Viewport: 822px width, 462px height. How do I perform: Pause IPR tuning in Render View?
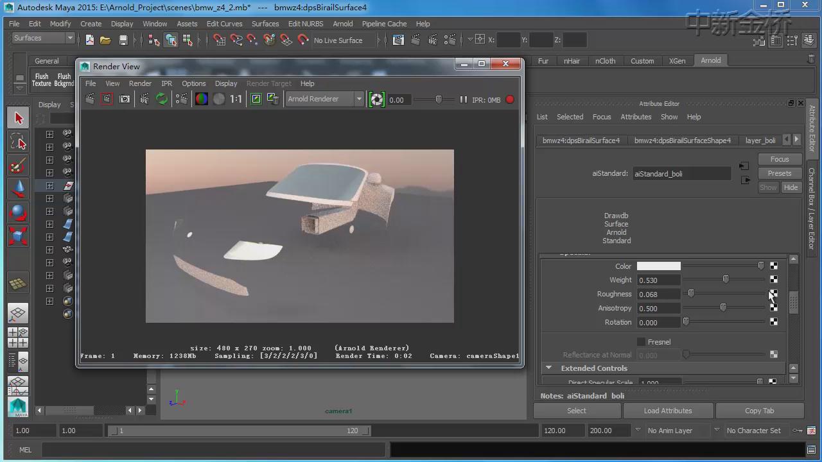[463, 99]
